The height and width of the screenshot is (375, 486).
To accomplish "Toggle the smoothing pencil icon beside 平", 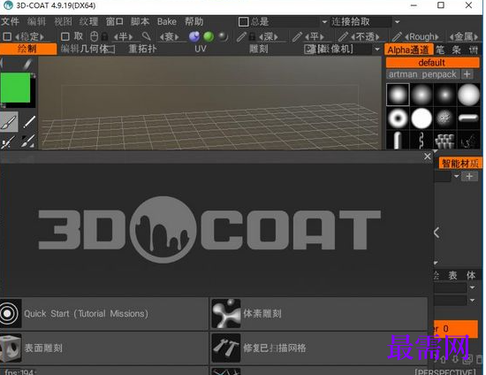I will (x=297, y=36).
